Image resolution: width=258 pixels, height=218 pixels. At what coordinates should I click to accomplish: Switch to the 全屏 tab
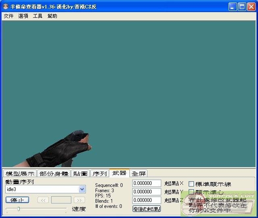(139, 173)
